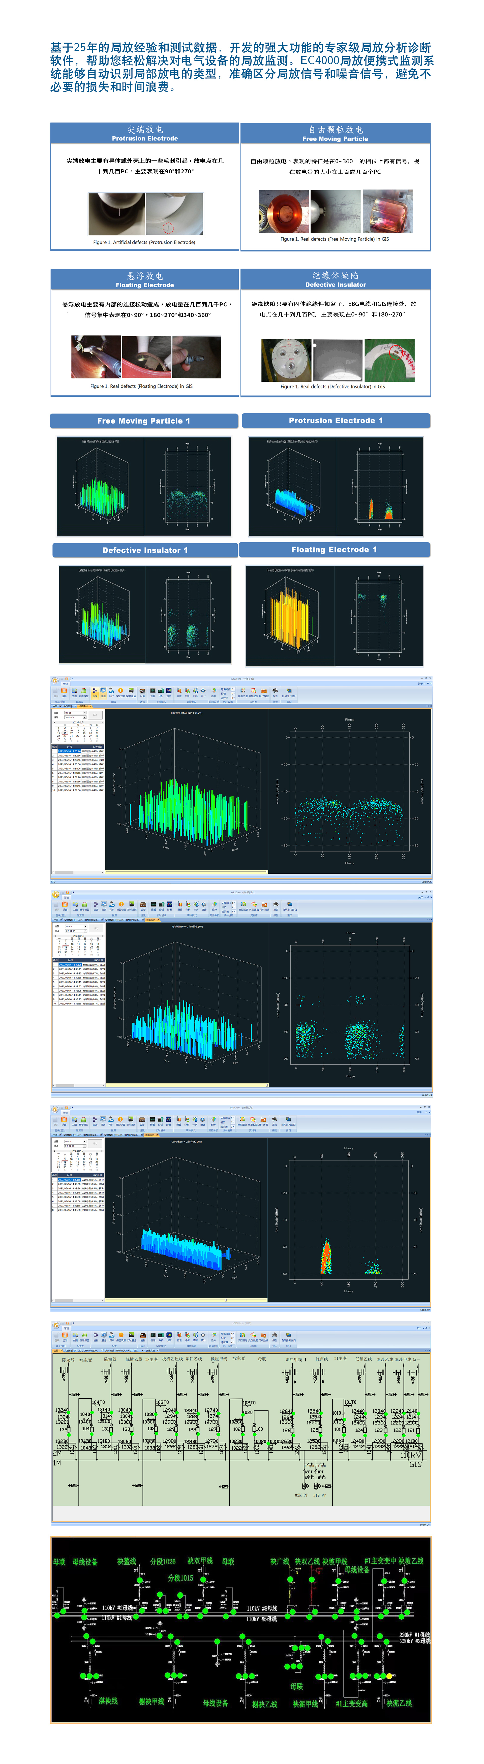This screenshot has height=1764, width=484.
Task: Click the 报告 printer icon in substation diagram ribbon
Action: tap(275, 1335)
